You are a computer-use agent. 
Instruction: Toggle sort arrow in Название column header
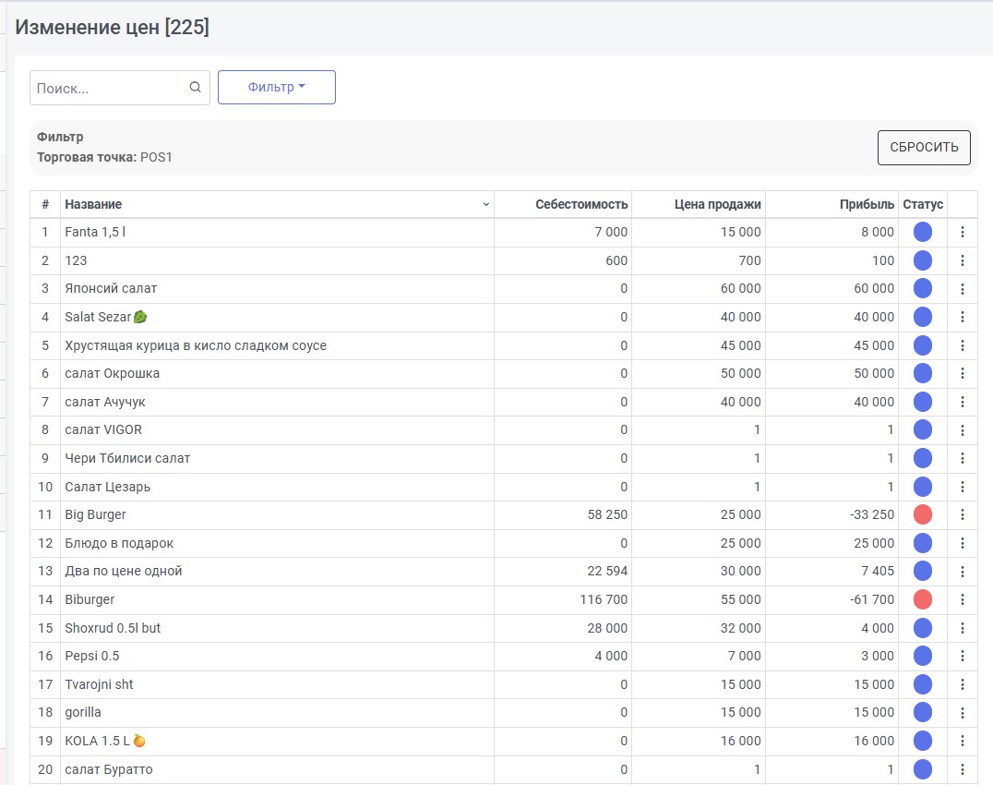point(485,205)
